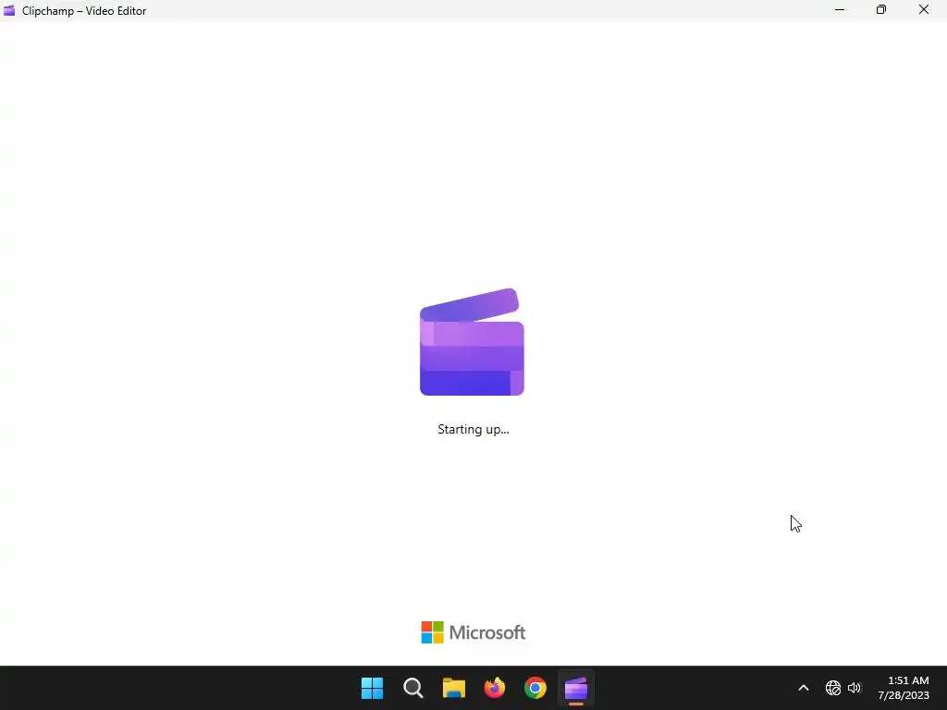The image size is (947, 710).
Task: Launch Google Chrome from the taskbar
Action: 535,688
